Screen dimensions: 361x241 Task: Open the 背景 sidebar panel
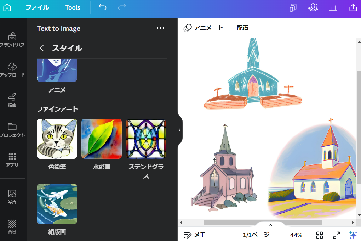pos(12,227)
